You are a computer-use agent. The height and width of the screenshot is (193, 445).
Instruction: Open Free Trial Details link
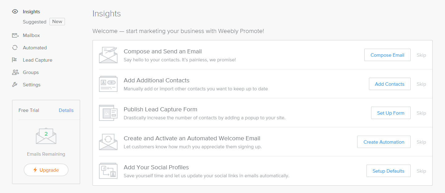pos(66,110)
